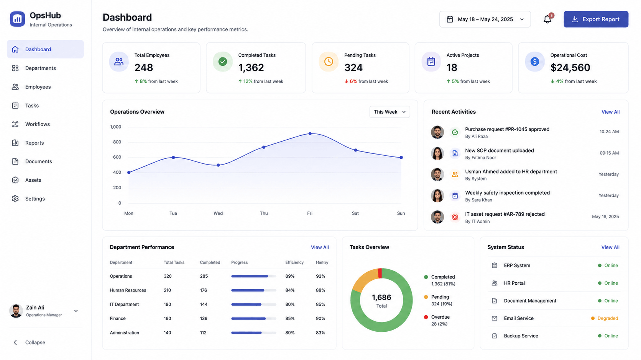Click the Pending orange legend dot
This screenshot has height=360, width=641.
click(426, 297)
